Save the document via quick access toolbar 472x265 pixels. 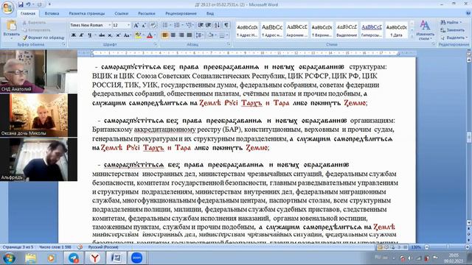(x=21, y=4)
